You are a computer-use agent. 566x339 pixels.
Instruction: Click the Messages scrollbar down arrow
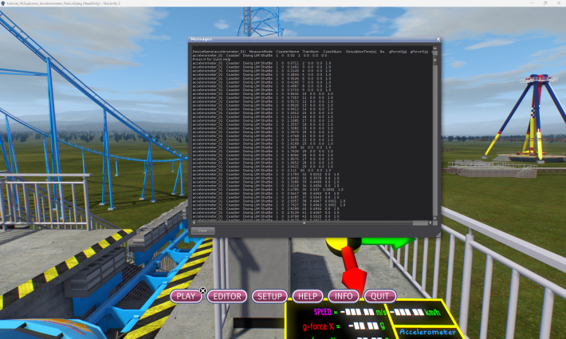click(435, 218)
